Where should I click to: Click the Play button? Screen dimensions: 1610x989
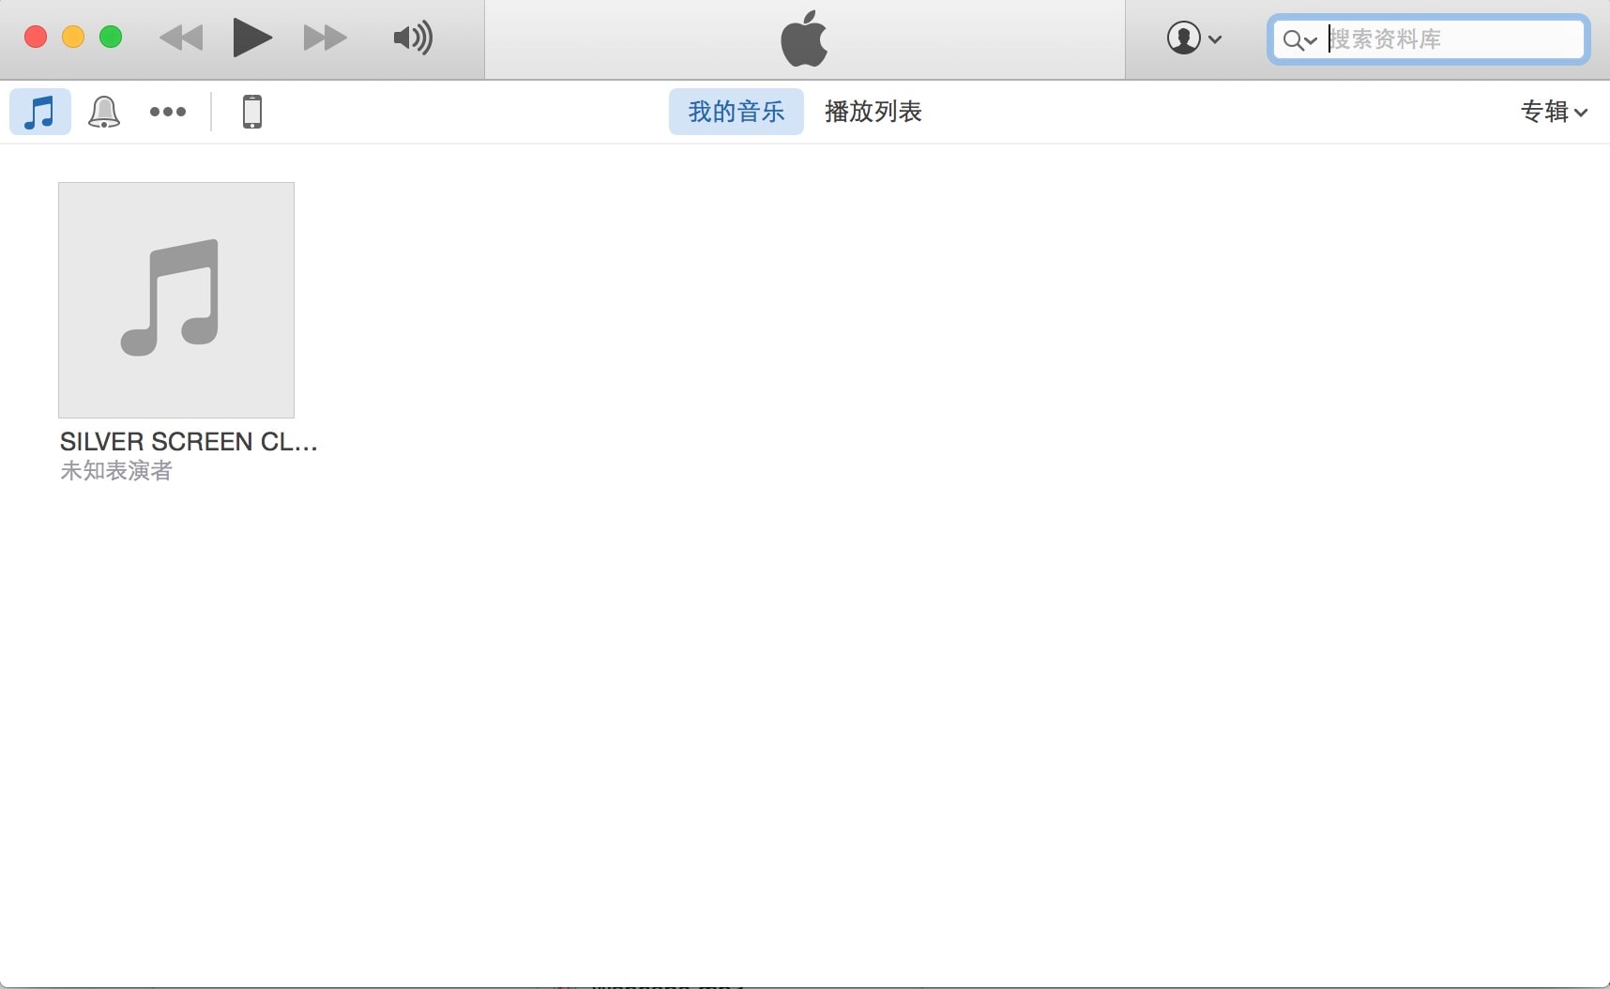(251, 38)
